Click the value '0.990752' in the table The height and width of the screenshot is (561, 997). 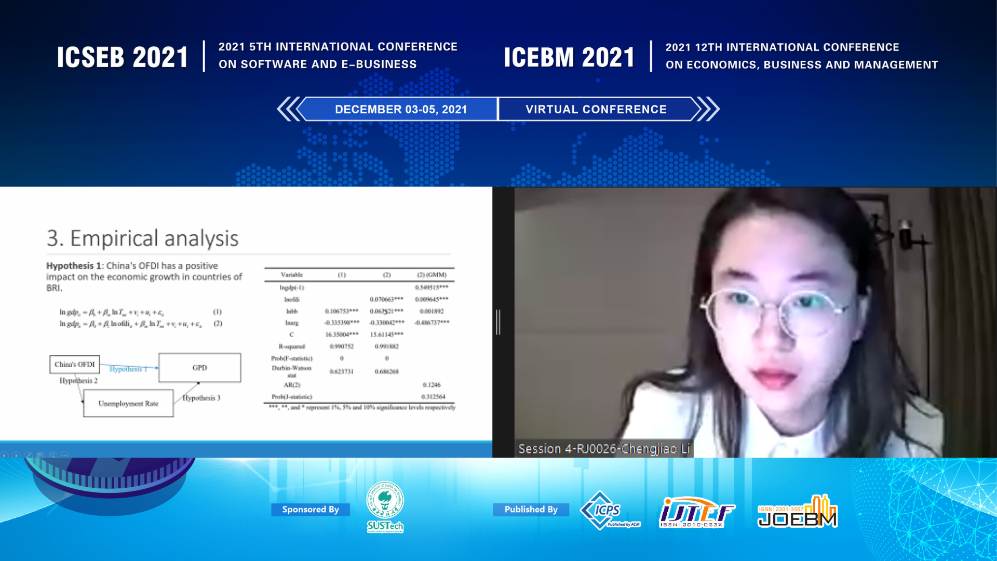342,346
